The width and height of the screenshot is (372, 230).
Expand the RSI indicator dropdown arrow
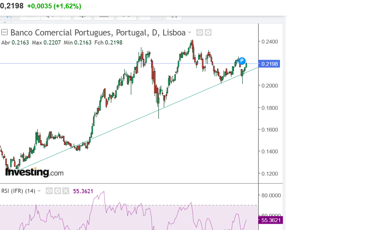pos(39,191)
